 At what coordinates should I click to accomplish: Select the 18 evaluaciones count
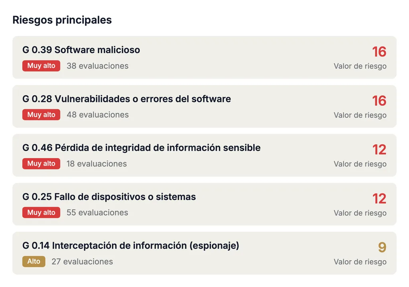coord(97,164)
